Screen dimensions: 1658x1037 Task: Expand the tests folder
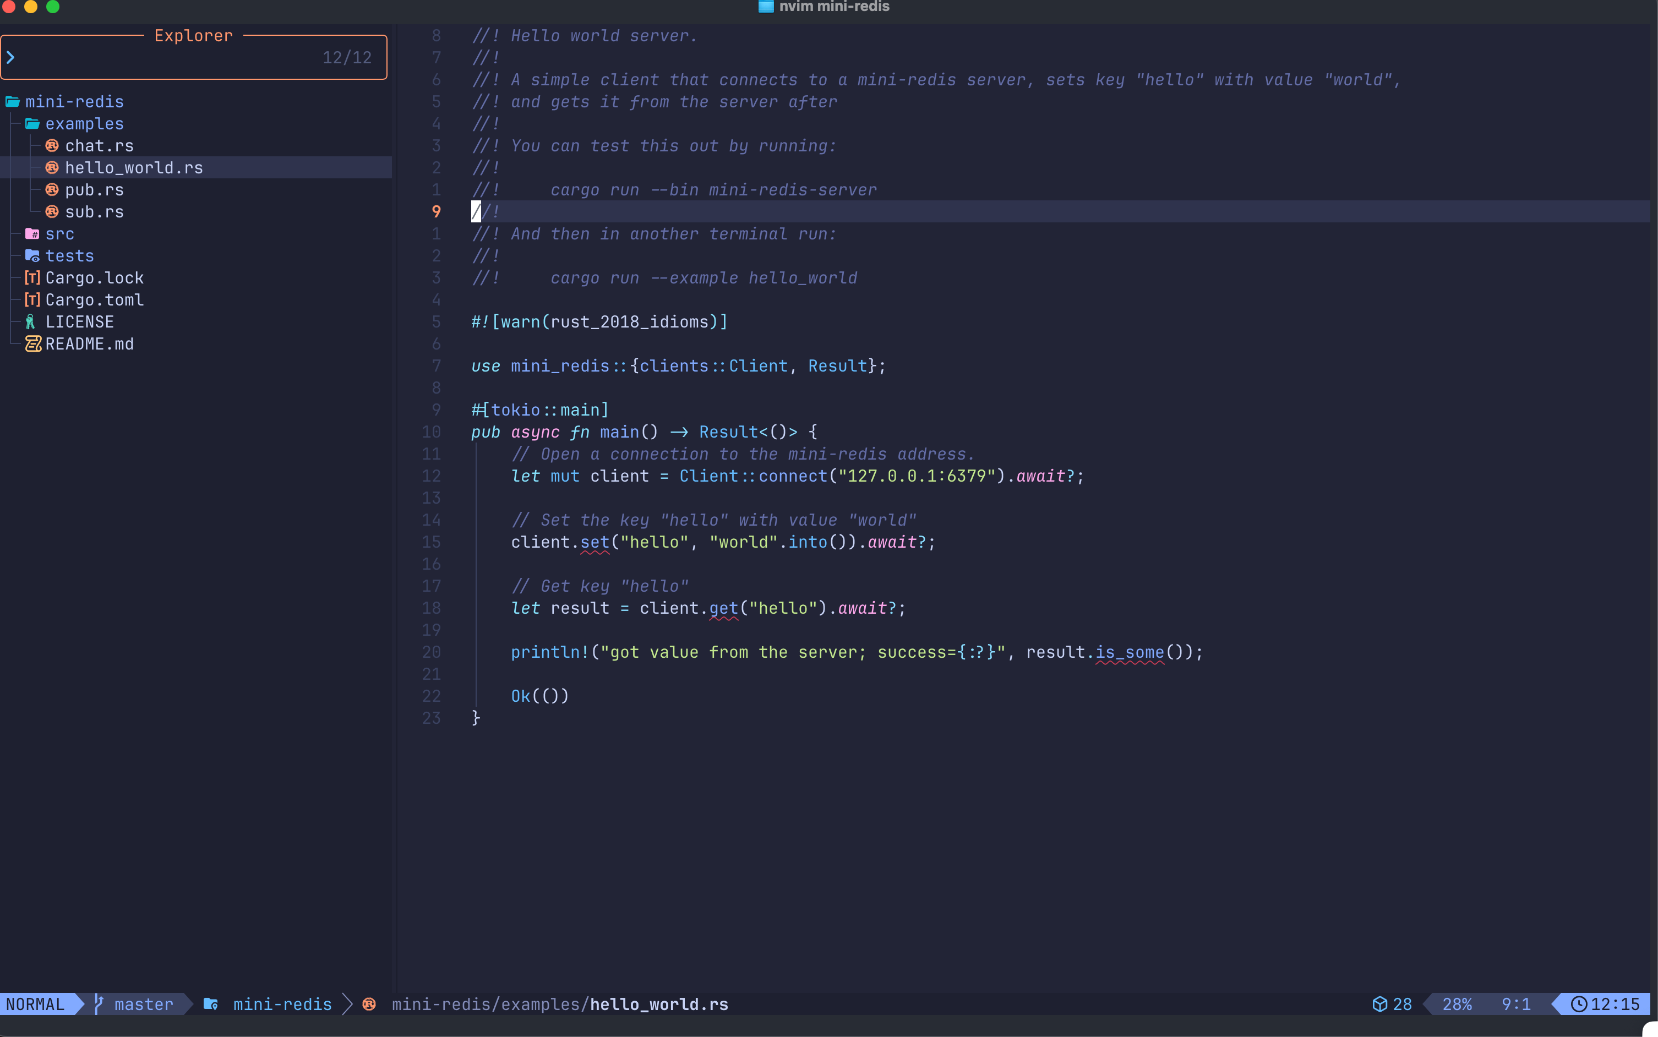69,256
